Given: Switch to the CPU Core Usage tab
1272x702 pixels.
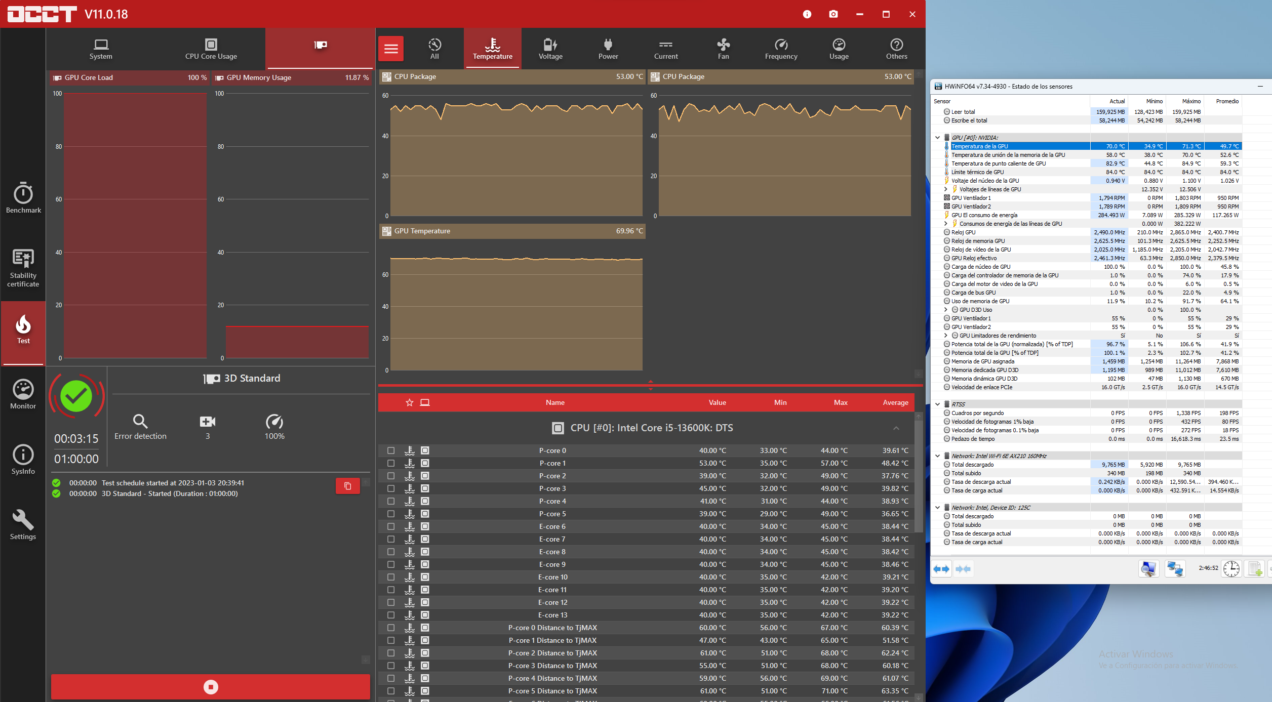Looking at the screenshot, I should 211,49.
